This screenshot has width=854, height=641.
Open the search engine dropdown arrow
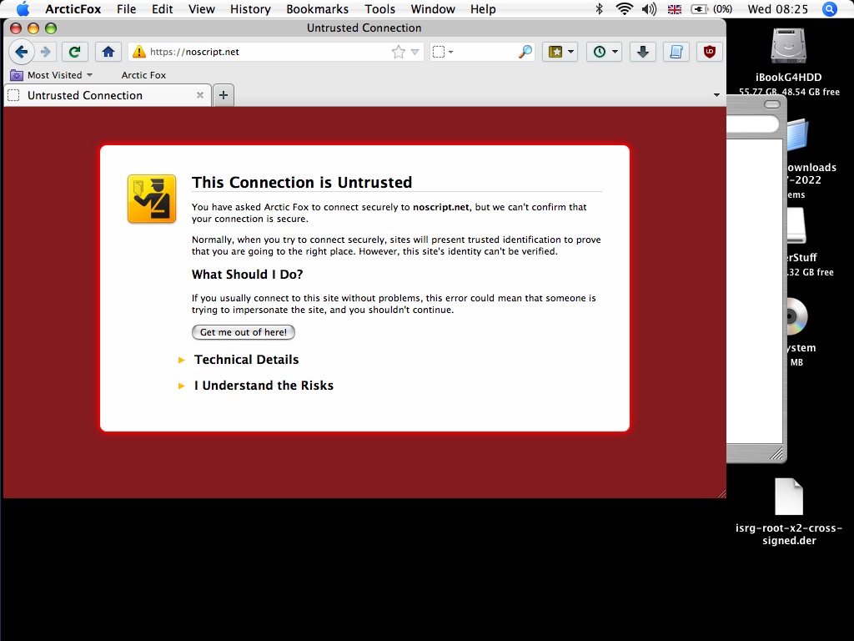tap(450, 53)
